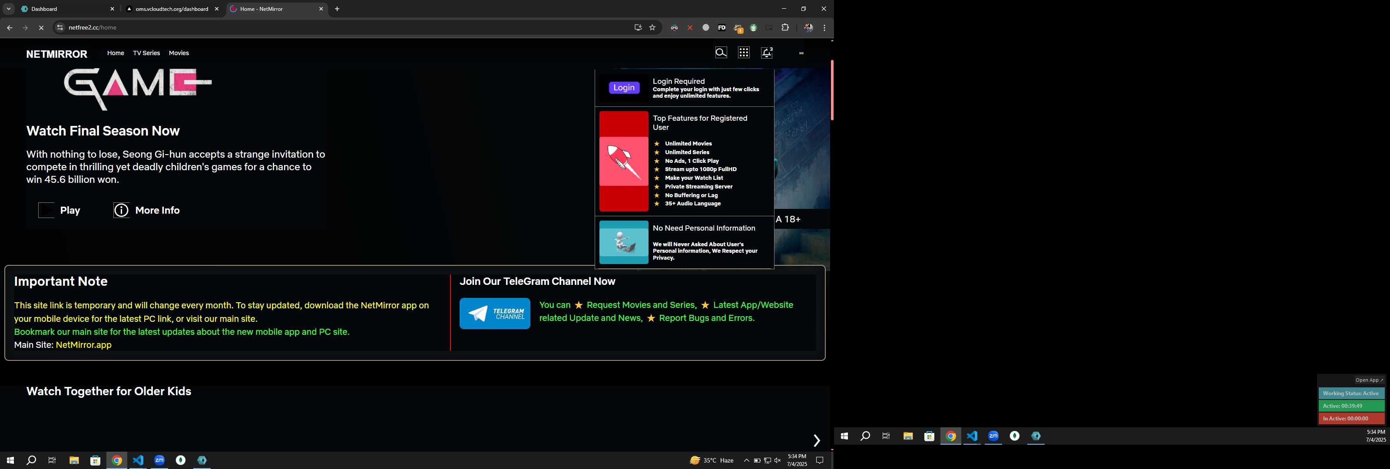This screenshot has height=469, width=1390.
Task: Close the Dashboard tab
Action: click(112, 9)
